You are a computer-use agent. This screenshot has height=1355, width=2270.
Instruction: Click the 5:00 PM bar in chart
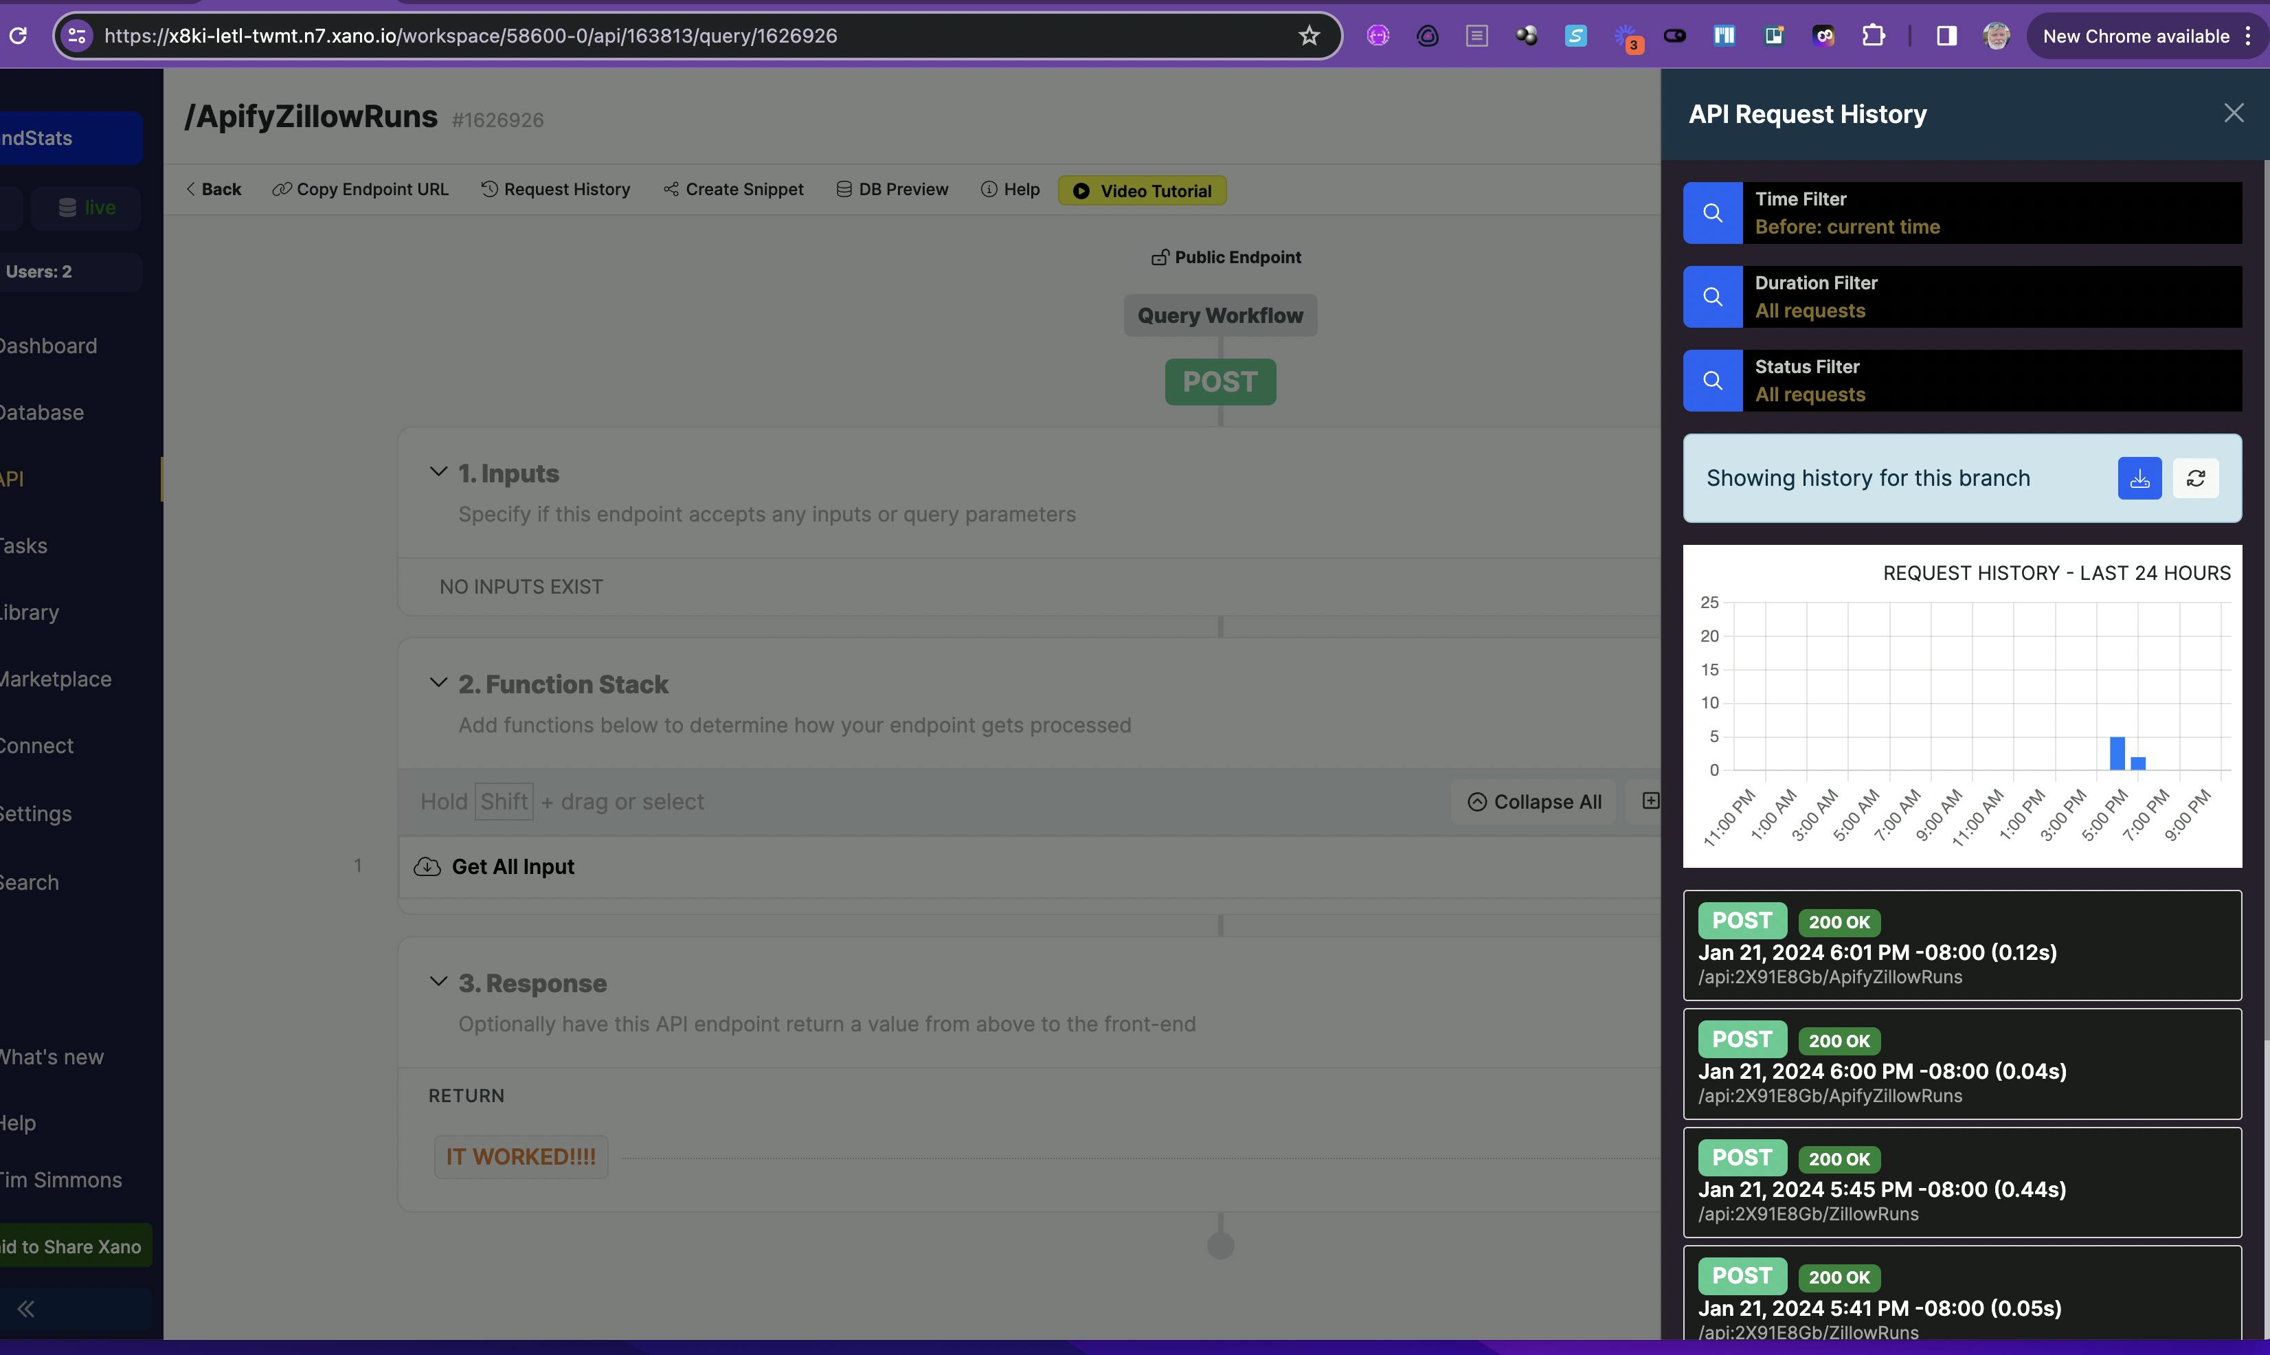2117,753
